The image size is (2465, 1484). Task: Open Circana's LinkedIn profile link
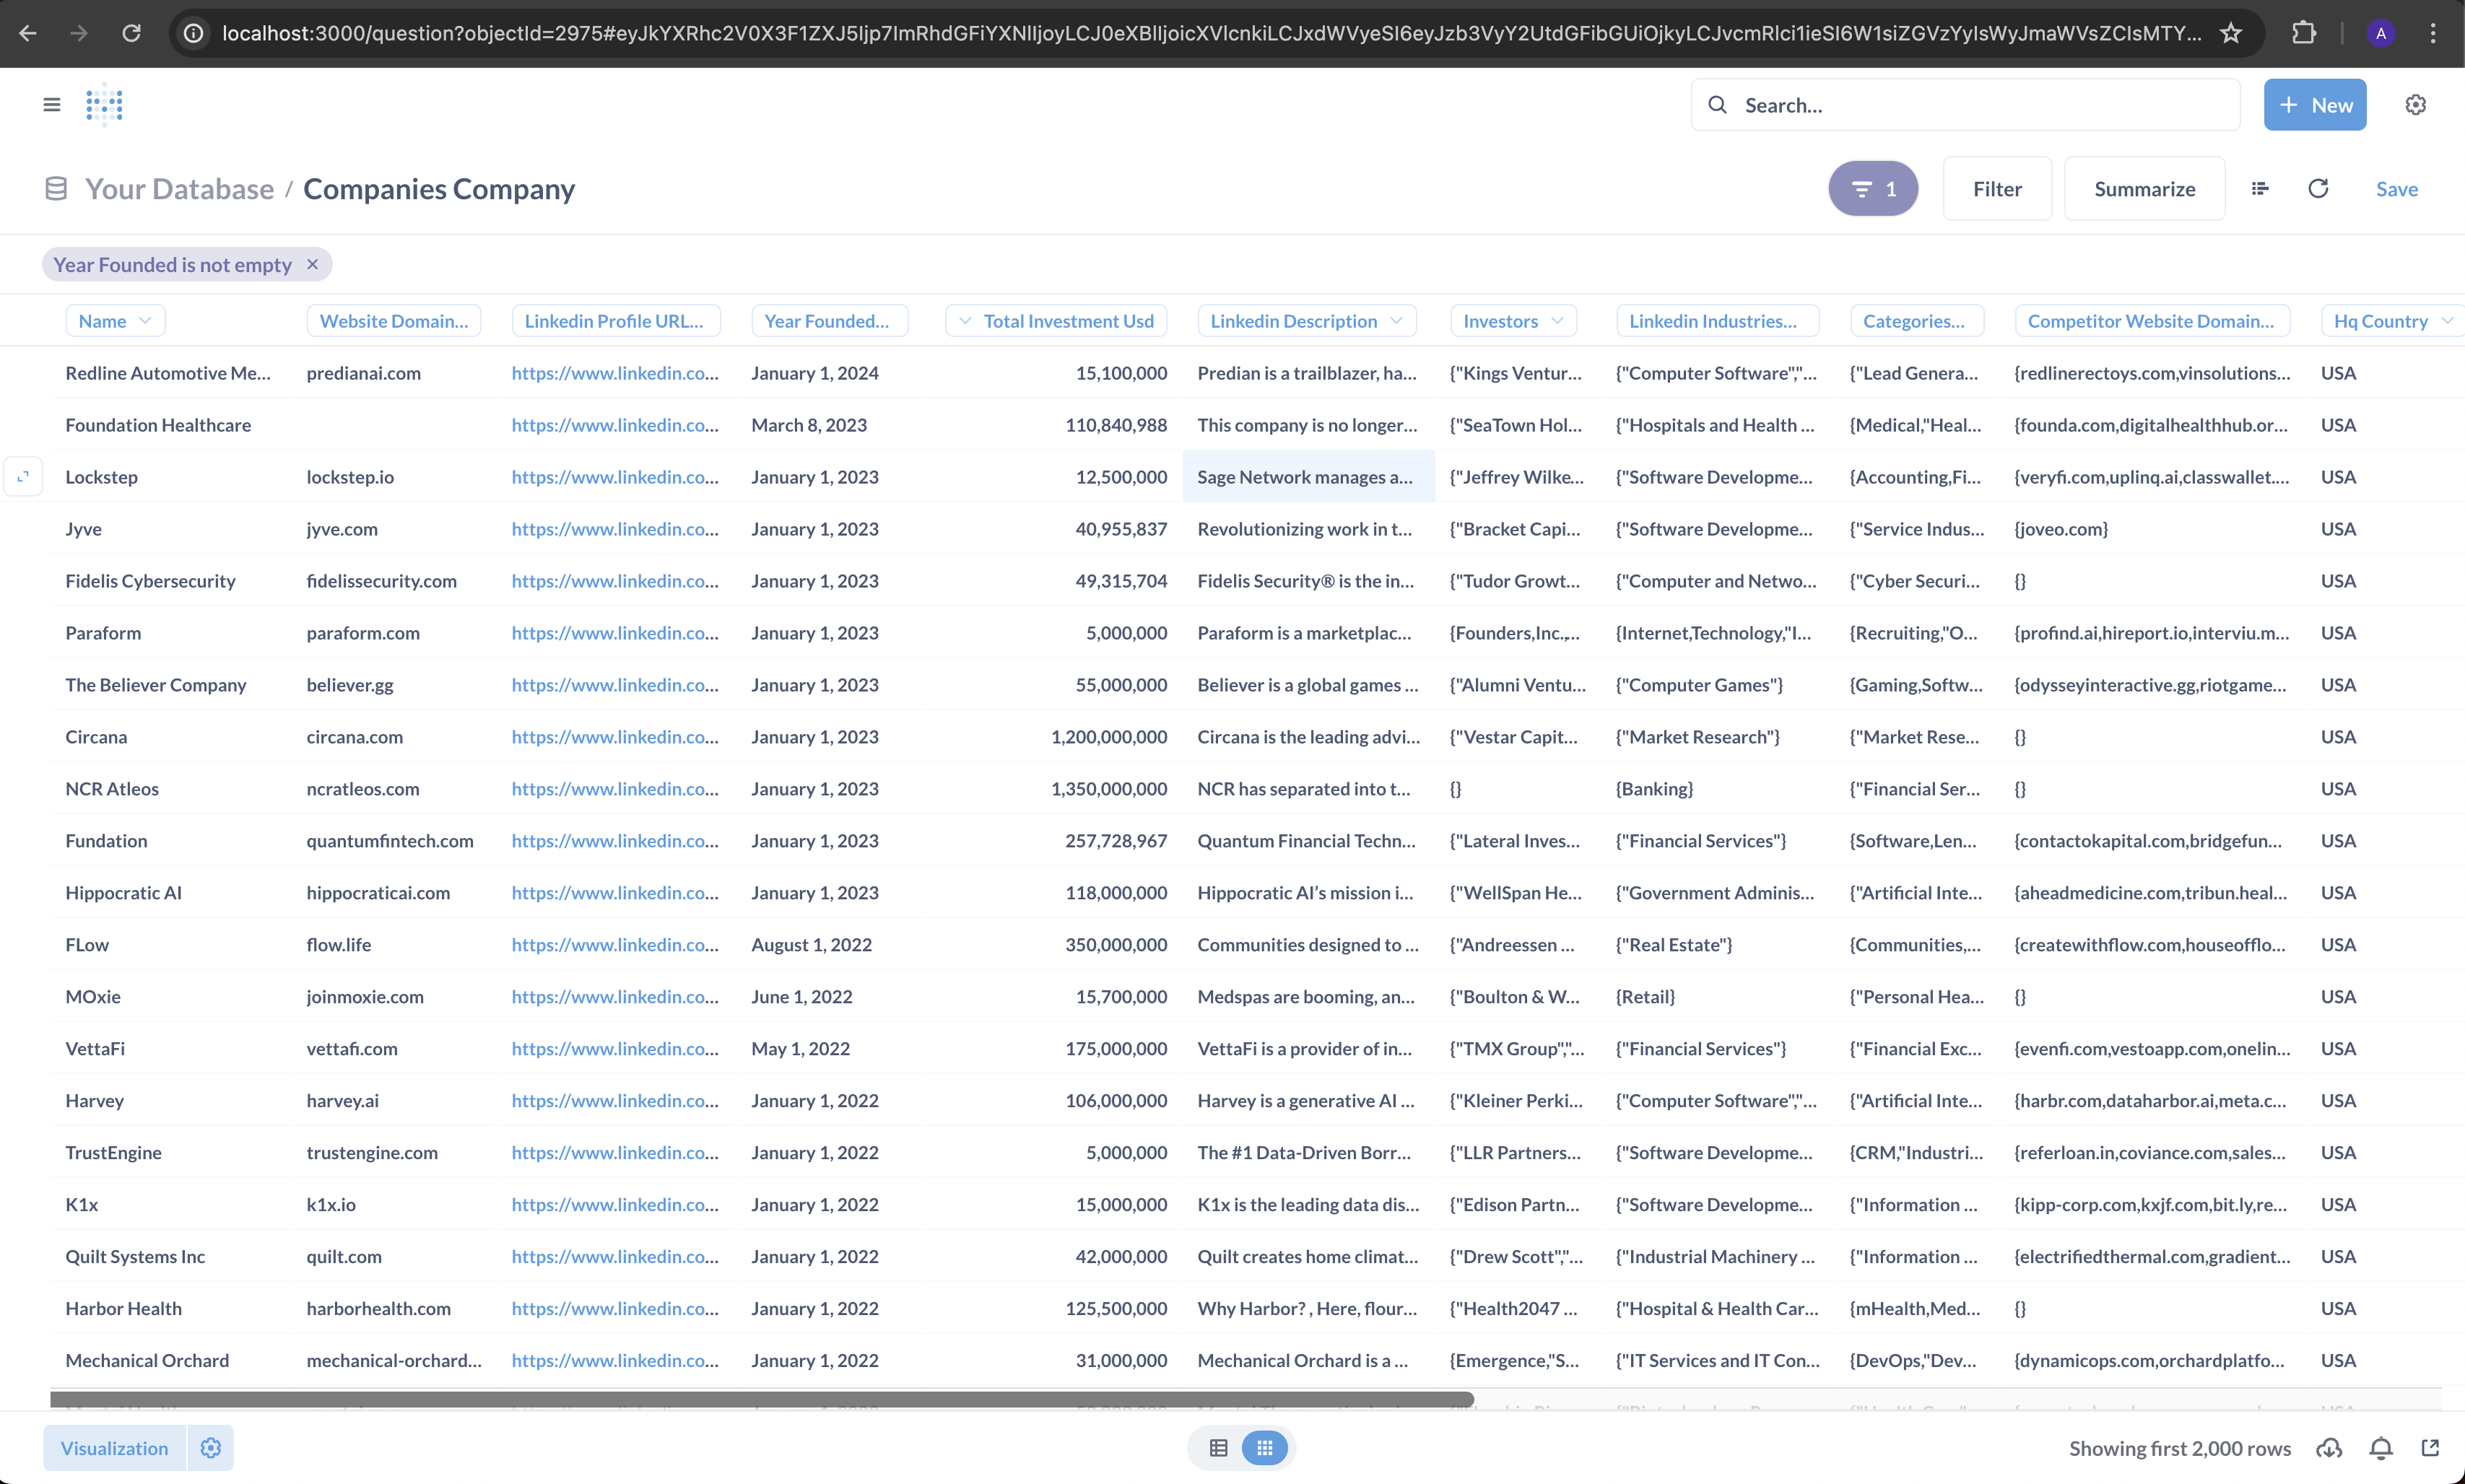(x=615, y=736)
